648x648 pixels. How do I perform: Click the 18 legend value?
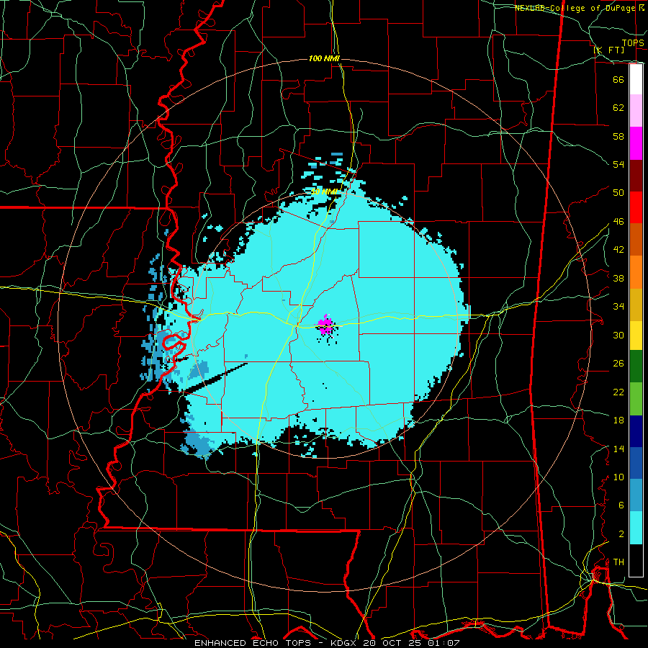[x=618, y=420]
